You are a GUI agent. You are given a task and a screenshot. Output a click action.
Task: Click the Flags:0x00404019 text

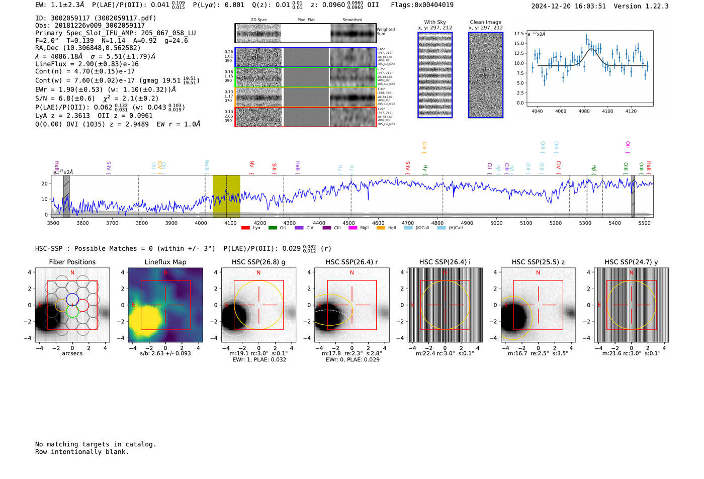(422, 5)
